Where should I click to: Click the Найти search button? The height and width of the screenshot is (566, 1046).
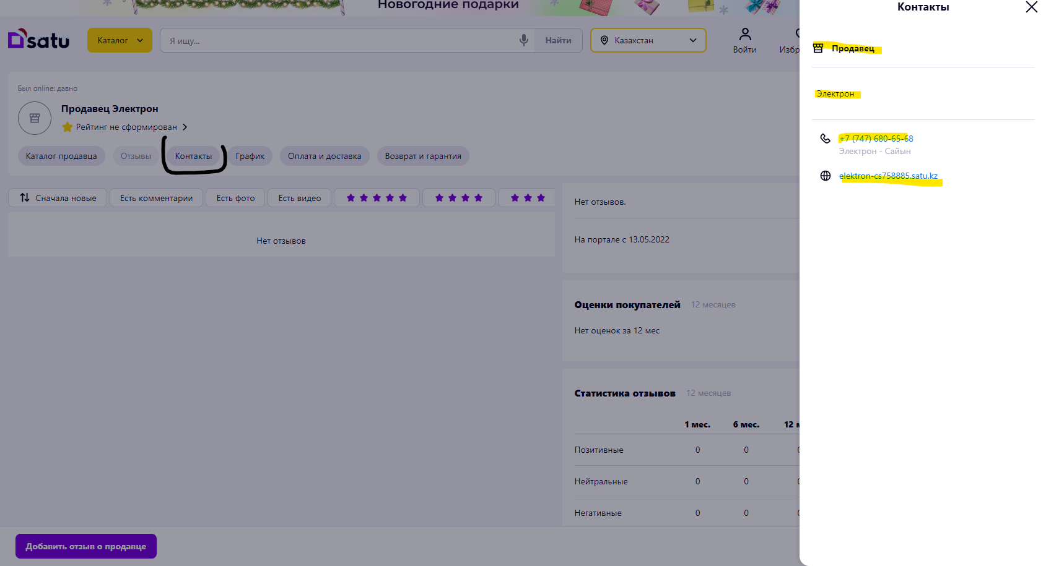click(558, 40)
